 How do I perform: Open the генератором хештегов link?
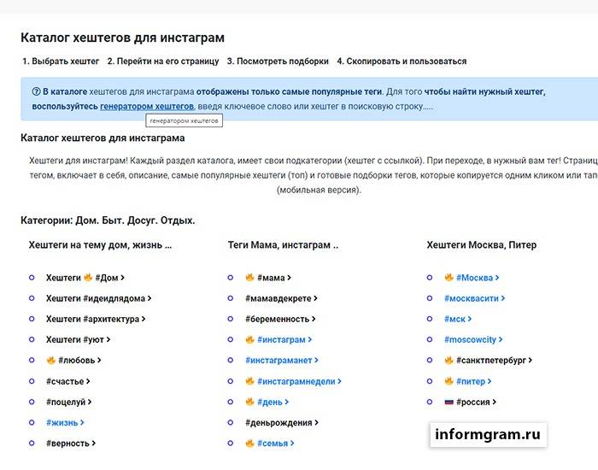(x=147, y=107)
